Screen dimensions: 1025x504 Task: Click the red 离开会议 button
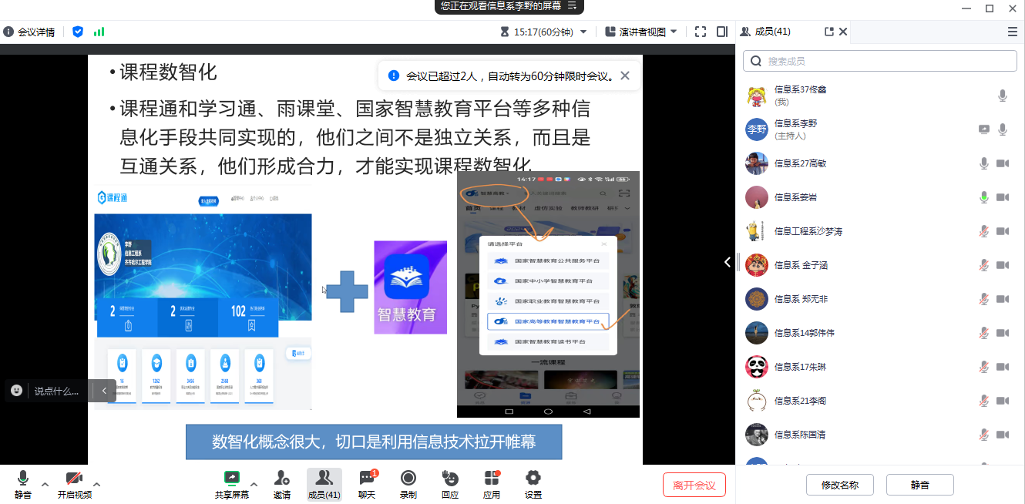694,485
